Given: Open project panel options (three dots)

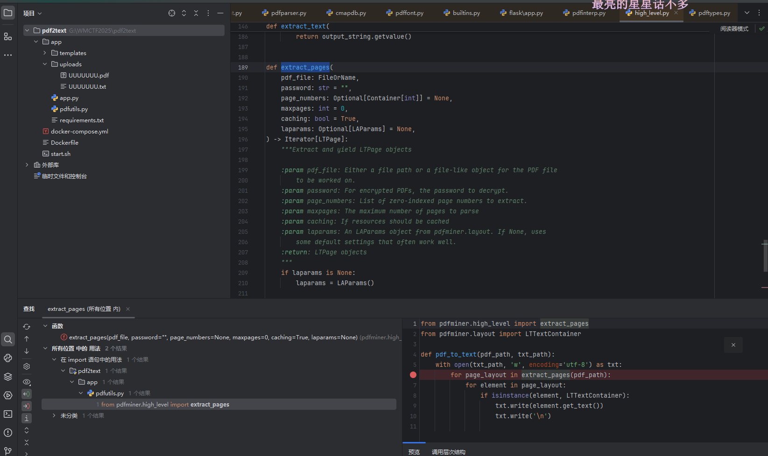Looking at the screenshot, I should point(208,13).
